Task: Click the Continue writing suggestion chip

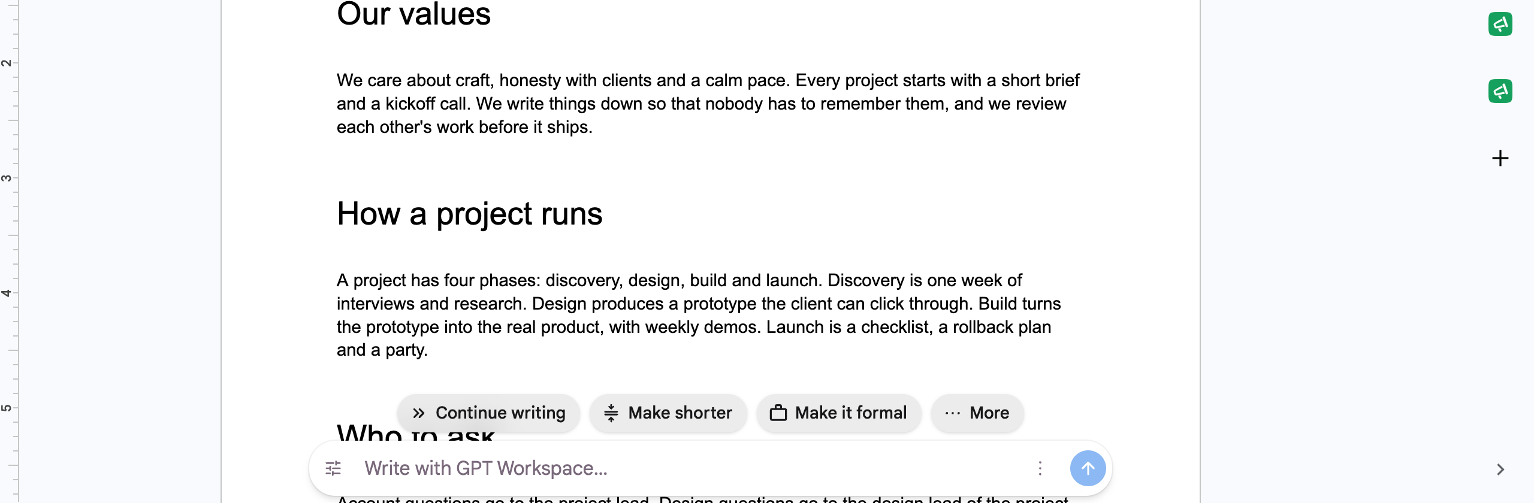Action: pyautogui.click(x=488, y=413)
